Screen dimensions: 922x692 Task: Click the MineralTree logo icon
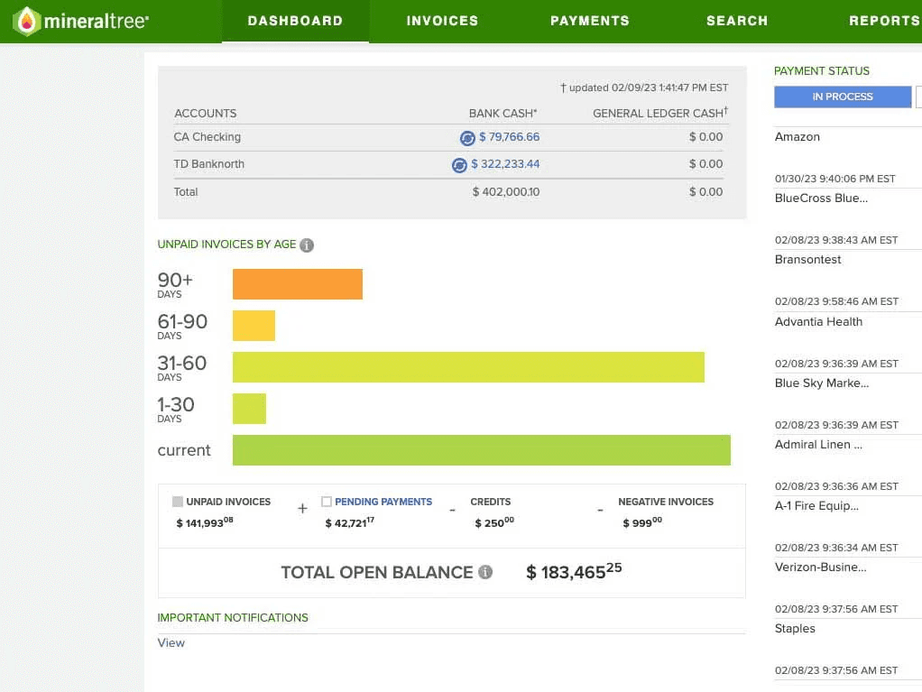(x=26, y=21)
